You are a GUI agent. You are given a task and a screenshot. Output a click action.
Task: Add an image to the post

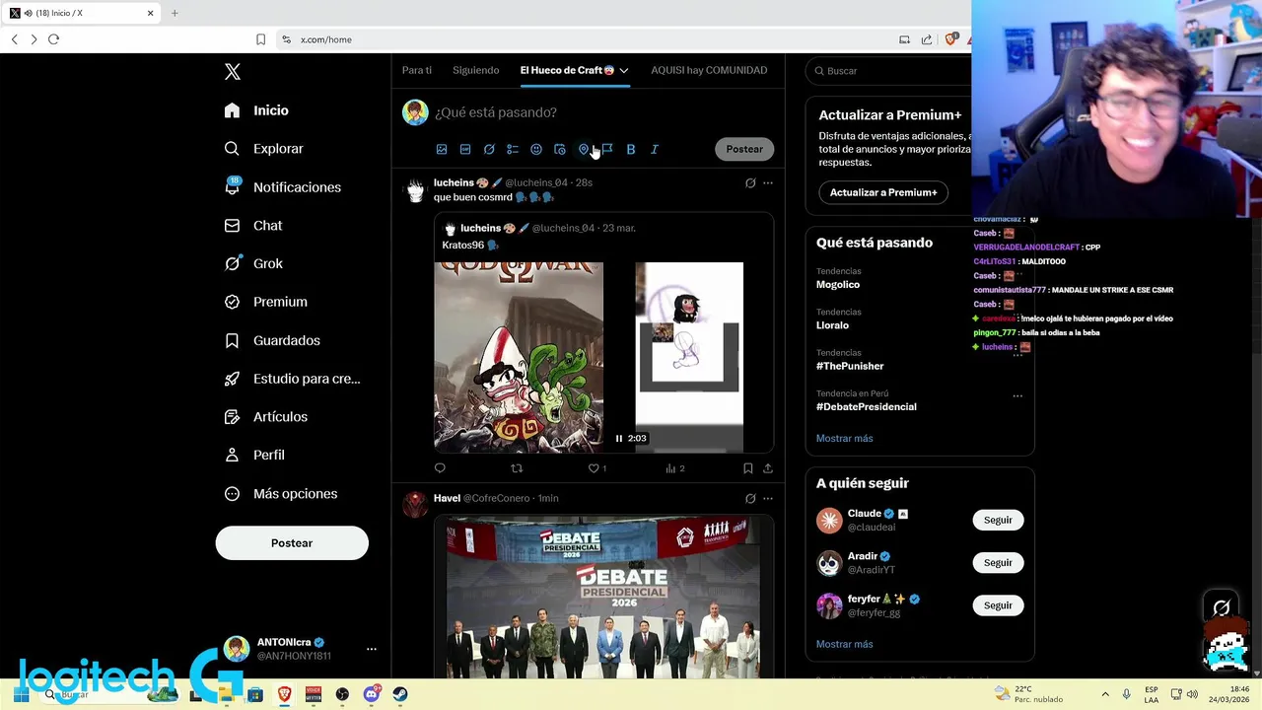[442, 149]
